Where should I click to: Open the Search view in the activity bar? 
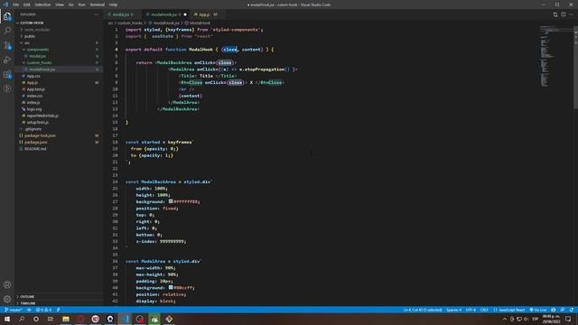[x=7, y=30]
